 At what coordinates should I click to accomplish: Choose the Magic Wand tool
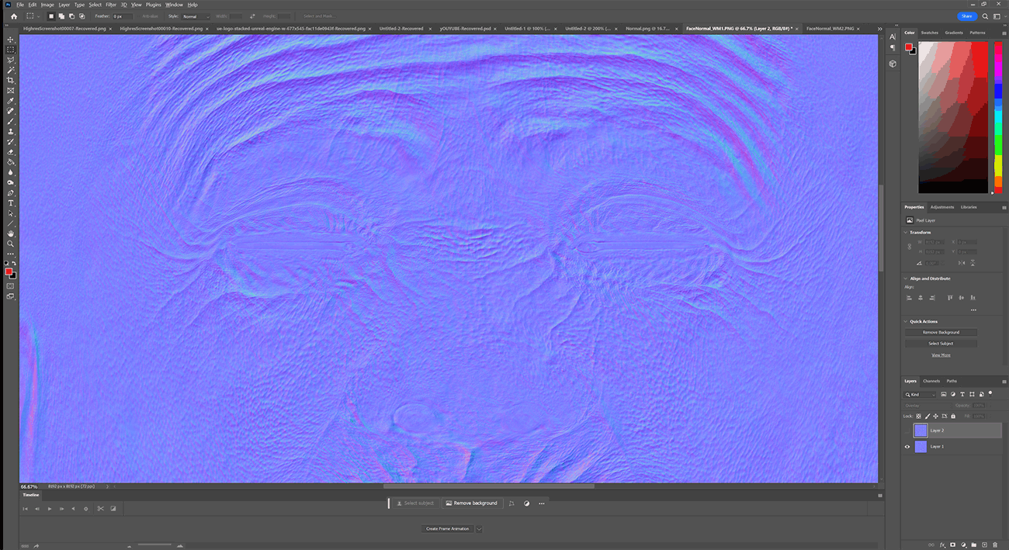pyautogui.click(x=11, y=70)
